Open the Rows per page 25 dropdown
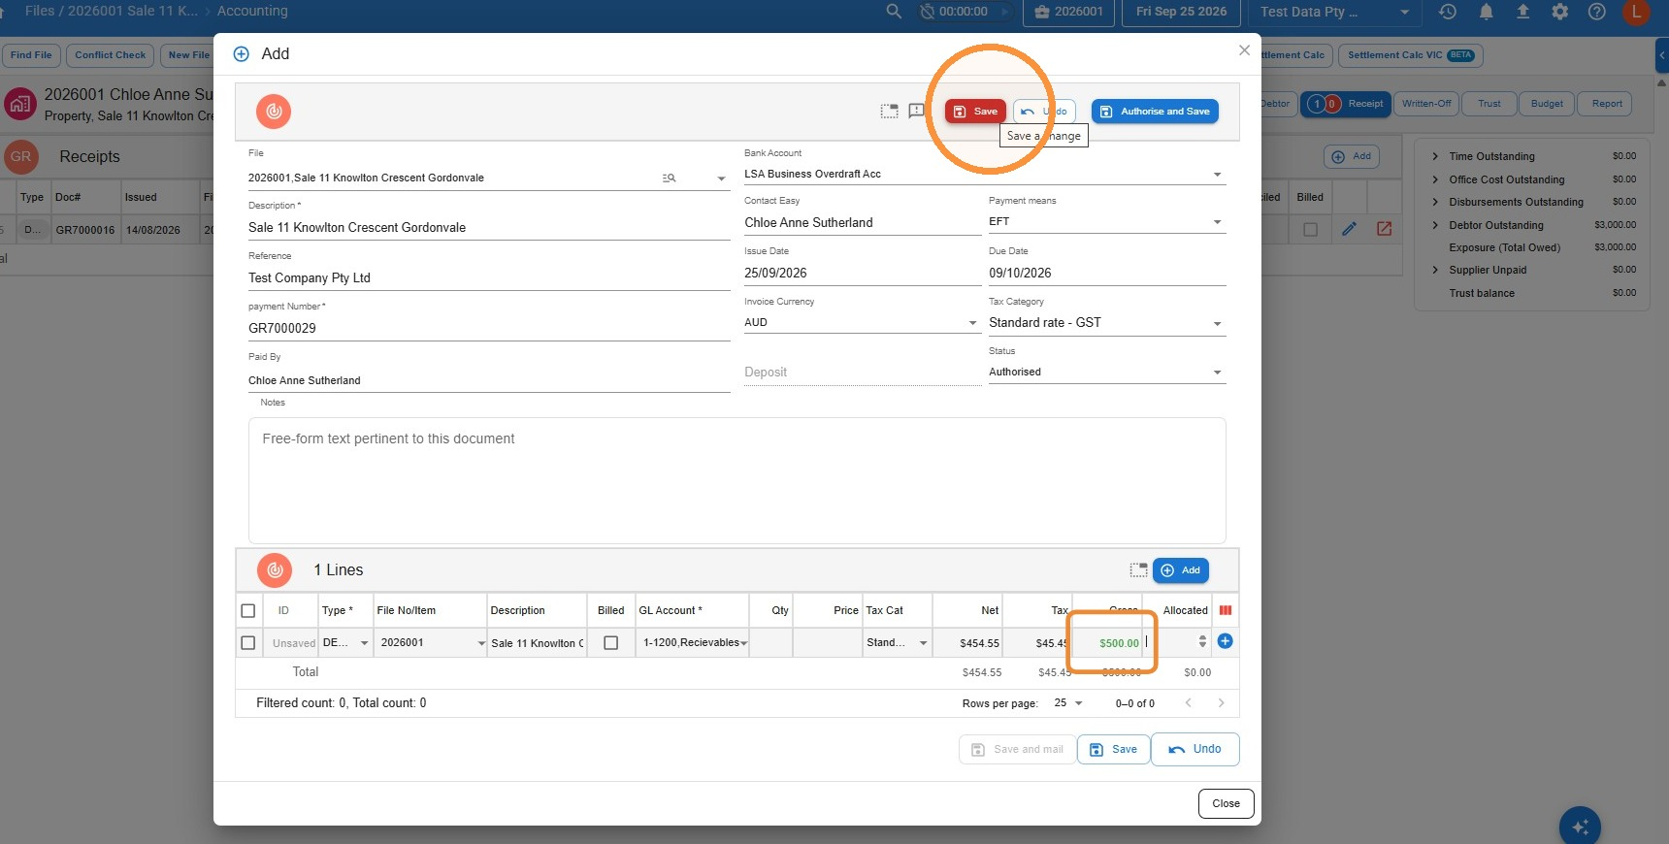 coord(1068,703)
